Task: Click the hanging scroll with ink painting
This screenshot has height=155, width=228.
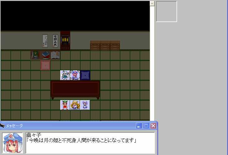Action: pyautogui.click(x=45, y=41)
